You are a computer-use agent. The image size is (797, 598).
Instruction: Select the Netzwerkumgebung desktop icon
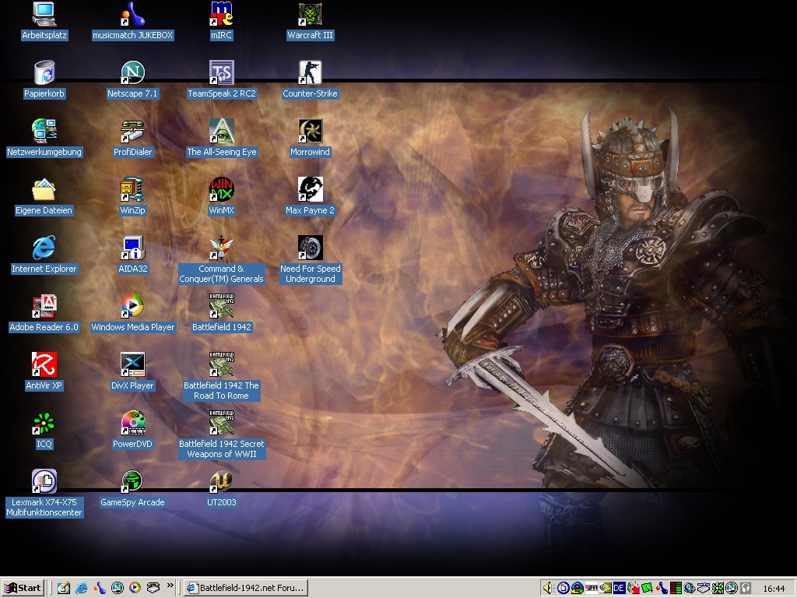pos(44,138)
